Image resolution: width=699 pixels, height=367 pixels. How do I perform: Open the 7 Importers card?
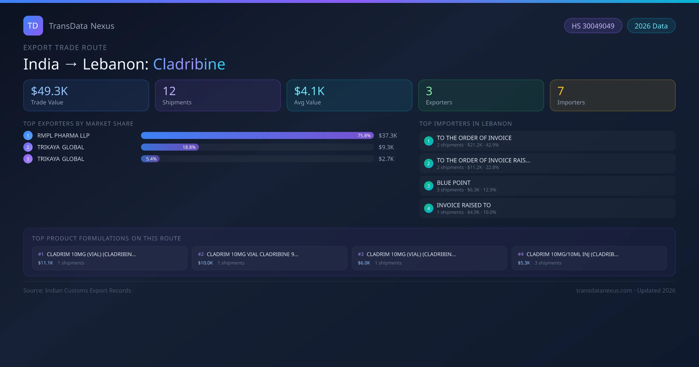tap(612, 95)
